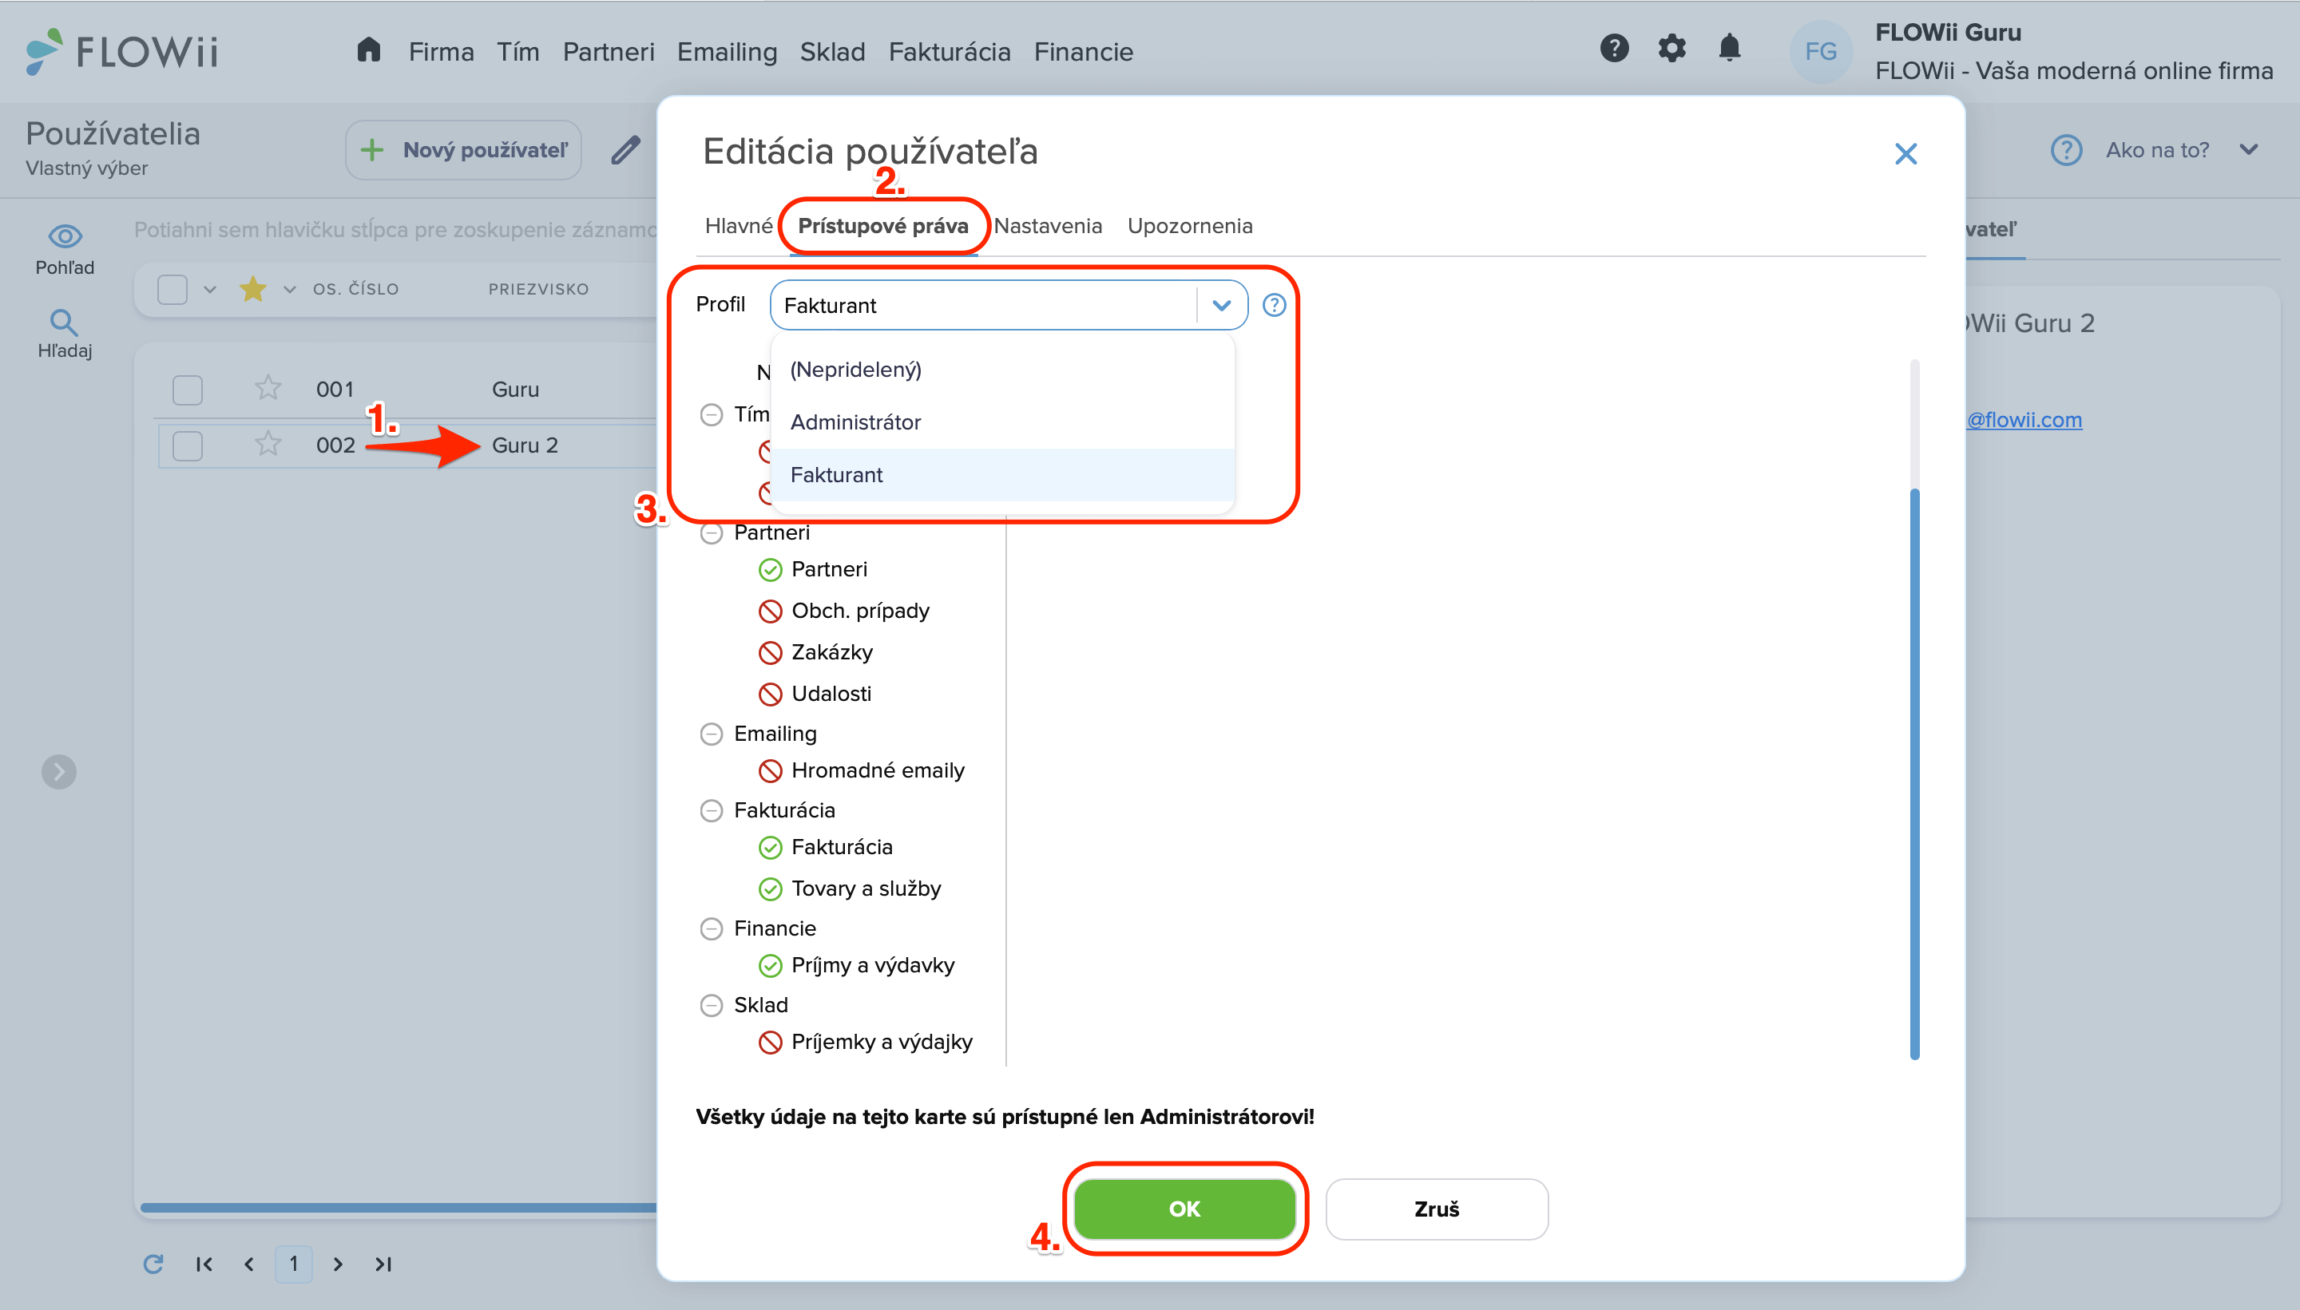Open the notifications bell icon
This screenshot has height=1310, width=2300.
[1730, 48]
